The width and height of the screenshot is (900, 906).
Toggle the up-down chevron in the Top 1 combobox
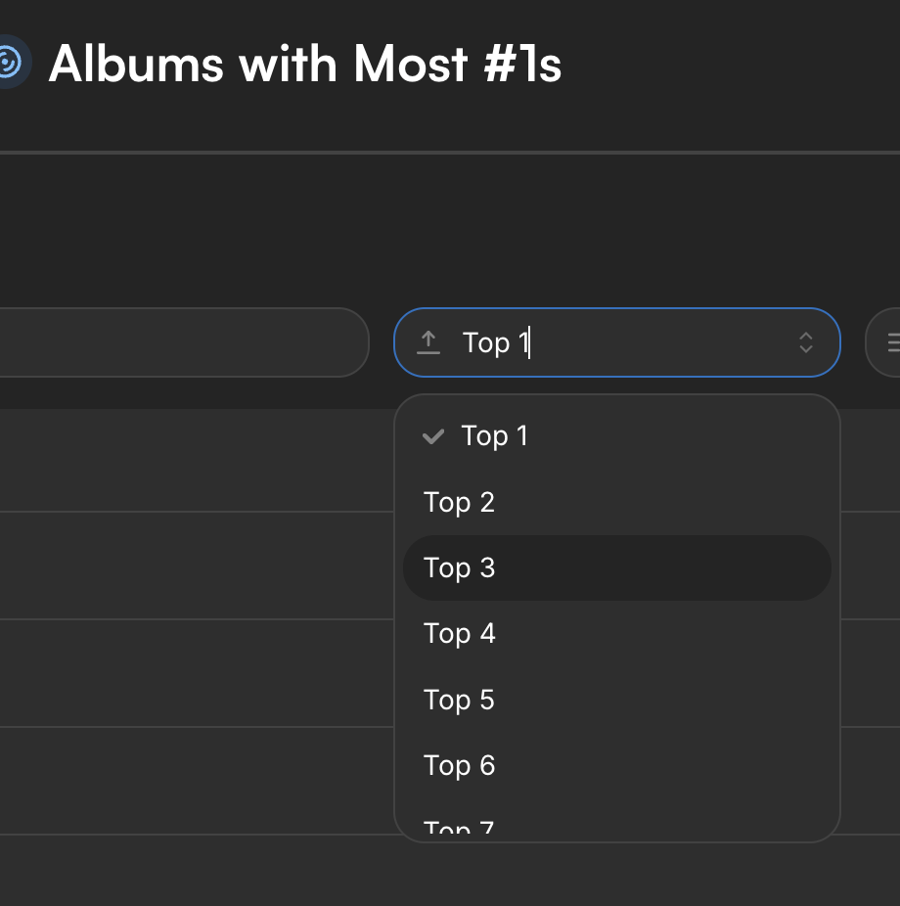pyautogui.click(x=806, y=342)
